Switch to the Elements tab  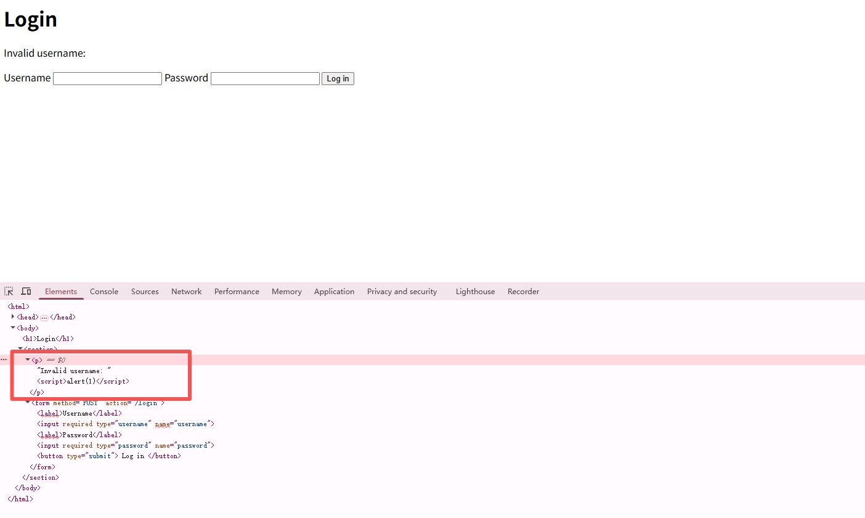coord(61,292)
